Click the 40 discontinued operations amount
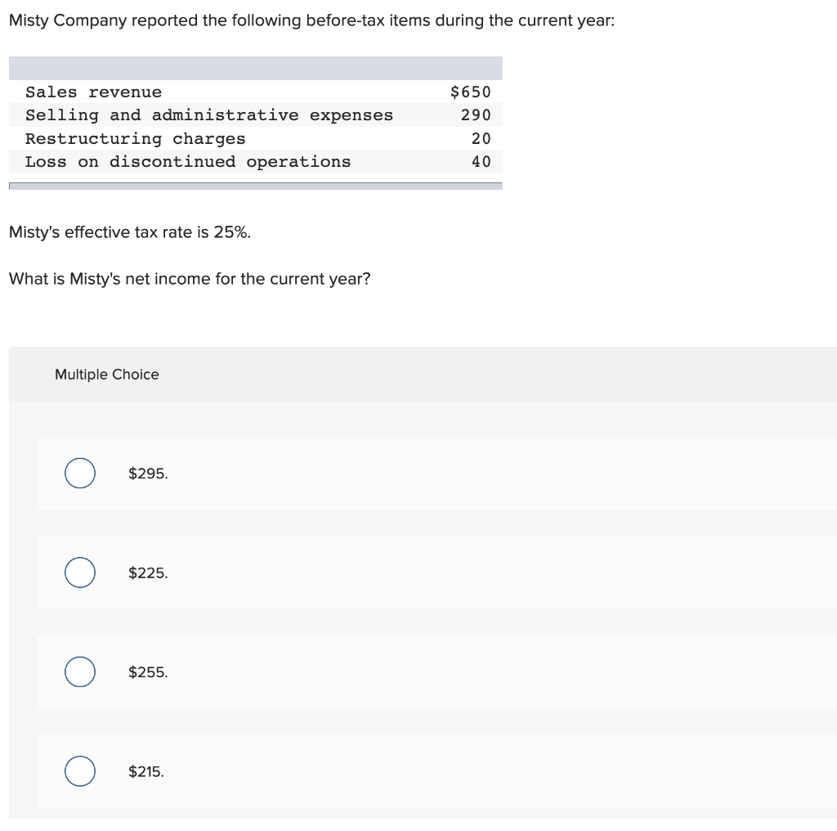Image resolution: width=837 pixels, height=831 pixels. pyautogui.click(x=481, y=161)
